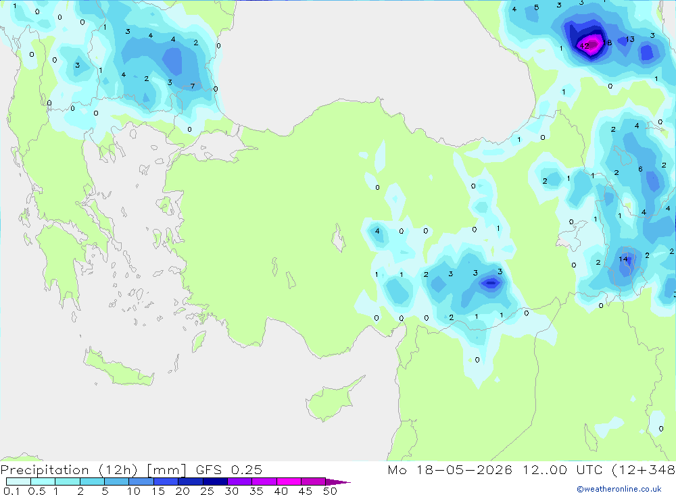Click the 10–15 mm legend color cell
This screenshot has height=495, width=676.
point(141,481)
